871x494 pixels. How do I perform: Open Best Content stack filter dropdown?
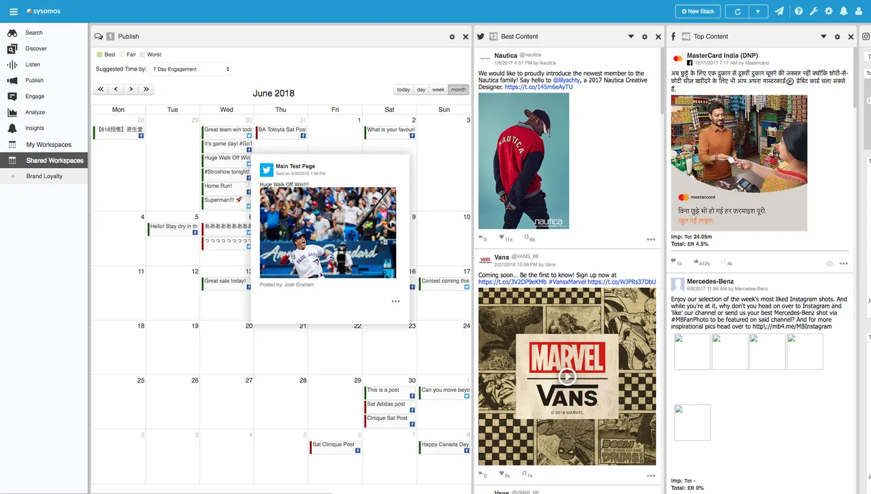point(631,37)
